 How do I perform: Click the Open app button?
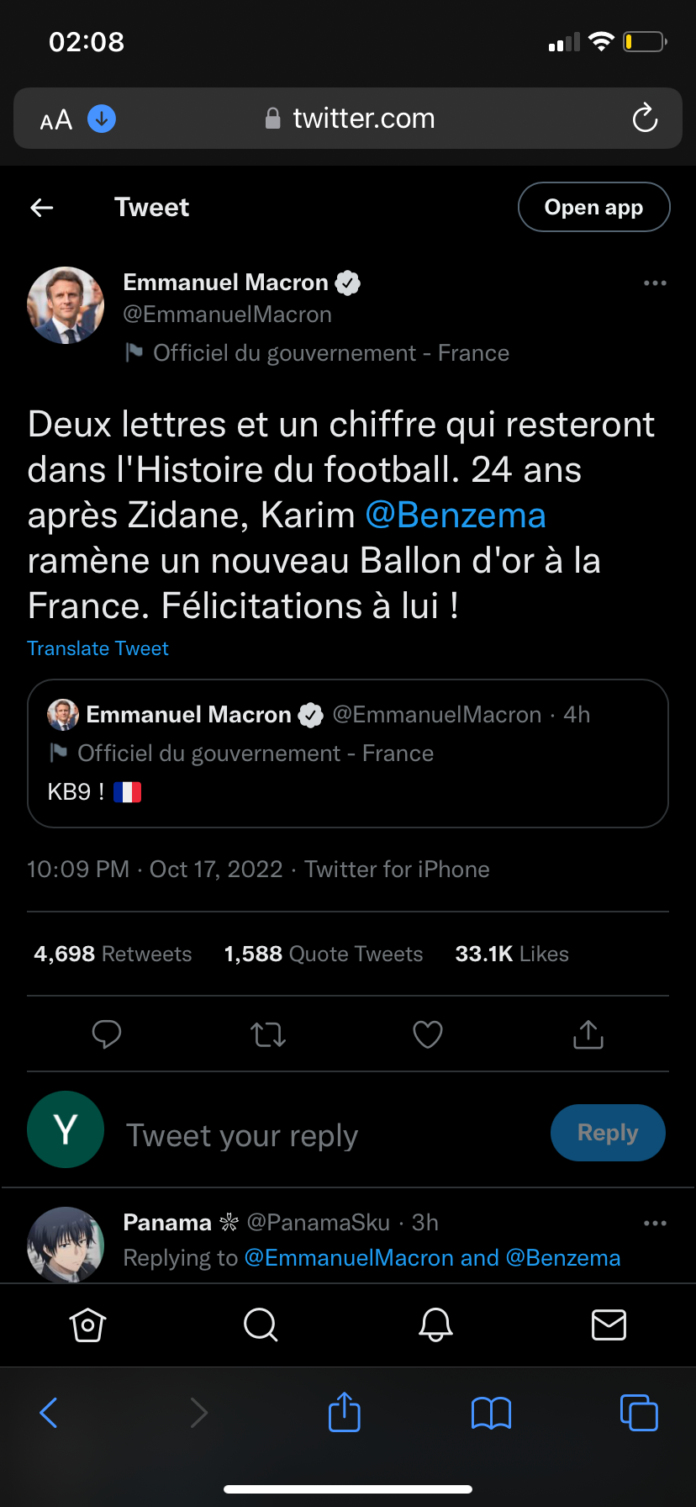(593, 207)
